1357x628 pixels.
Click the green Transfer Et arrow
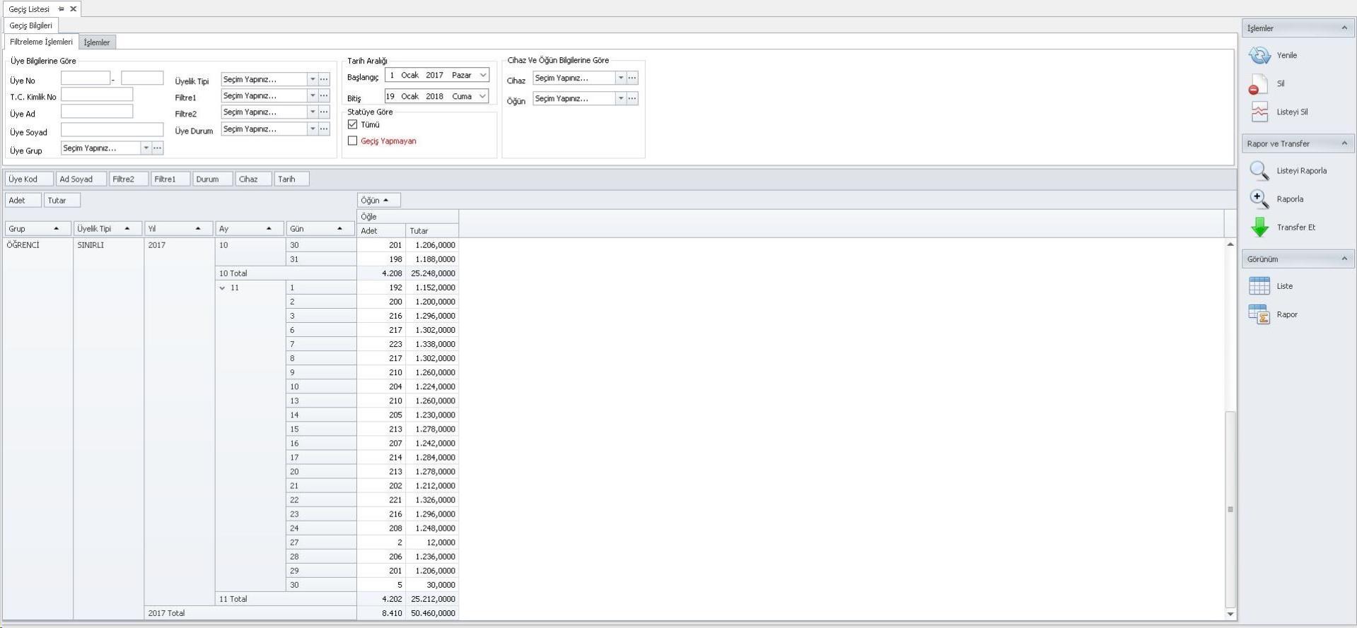(1259, 227)
